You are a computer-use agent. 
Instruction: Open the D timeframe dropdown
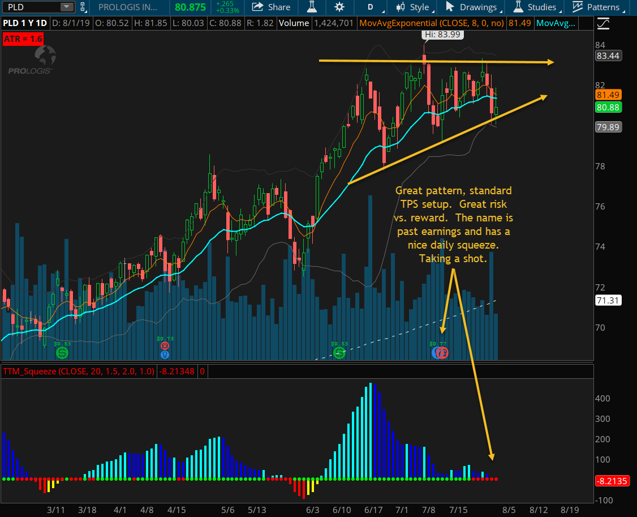[x=371, y=7]
